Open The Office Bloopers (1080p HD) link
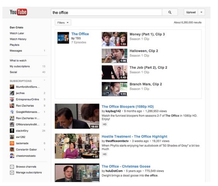This screenshot has height=186, width=218. [x=127, y=106]
